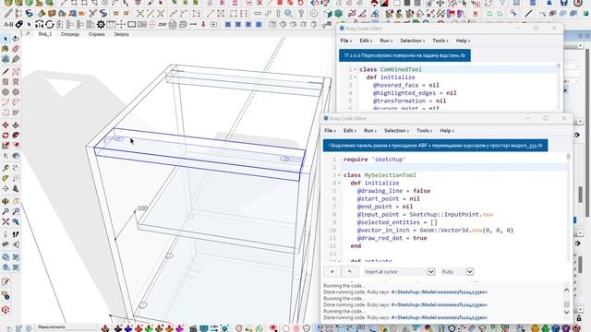Screen dimensions: 591x332
Task: Collapse the class CombinedTool fold arrow
Action: pos(355,70)
